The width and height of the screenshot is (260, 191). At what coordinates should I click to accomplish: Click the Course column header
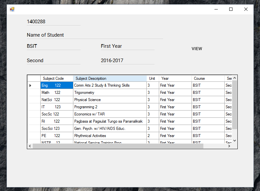tap(208, 78)
